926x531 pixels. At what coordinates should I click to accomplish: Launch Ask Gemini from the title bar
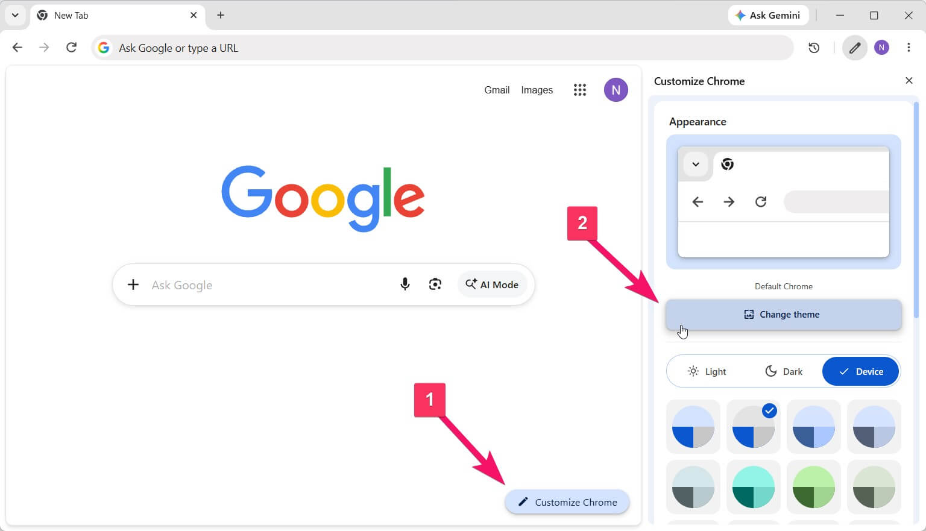point(768,15)
